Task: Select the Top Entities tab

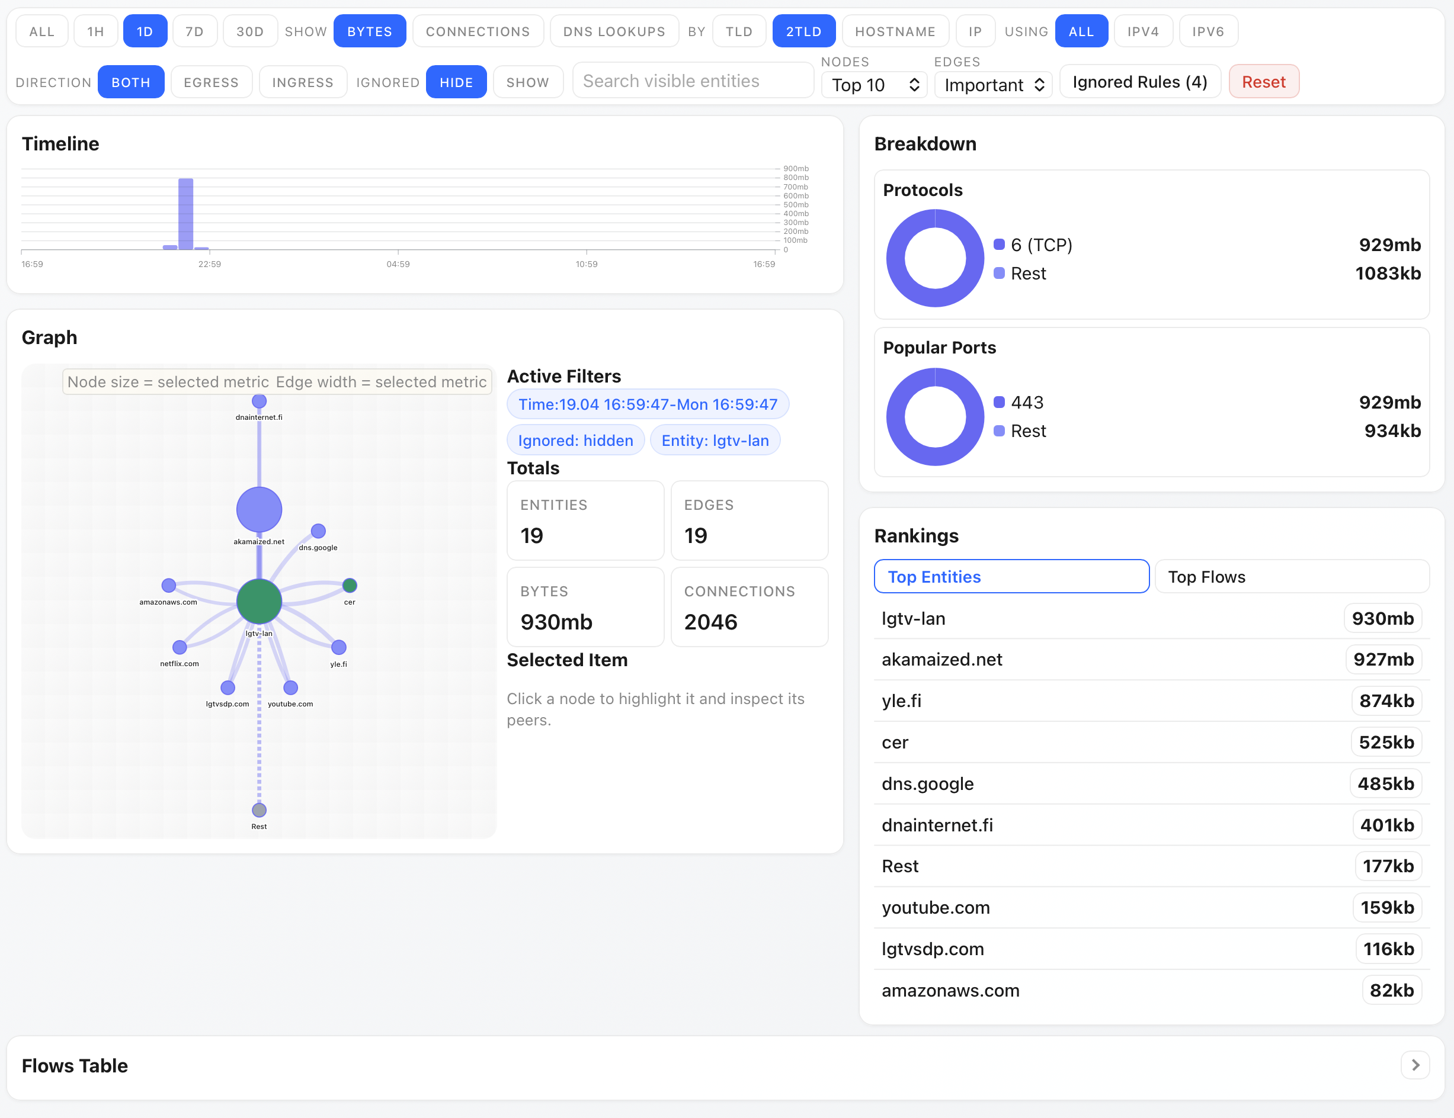Action: [1011, 577]
